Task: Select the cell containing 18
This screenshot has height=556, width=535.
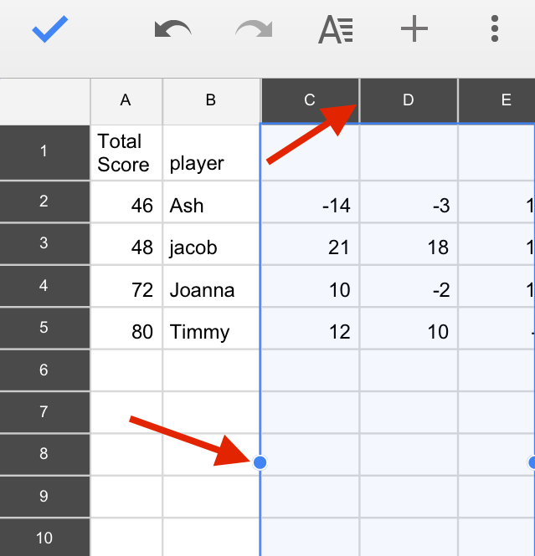Action: (409, 243)
